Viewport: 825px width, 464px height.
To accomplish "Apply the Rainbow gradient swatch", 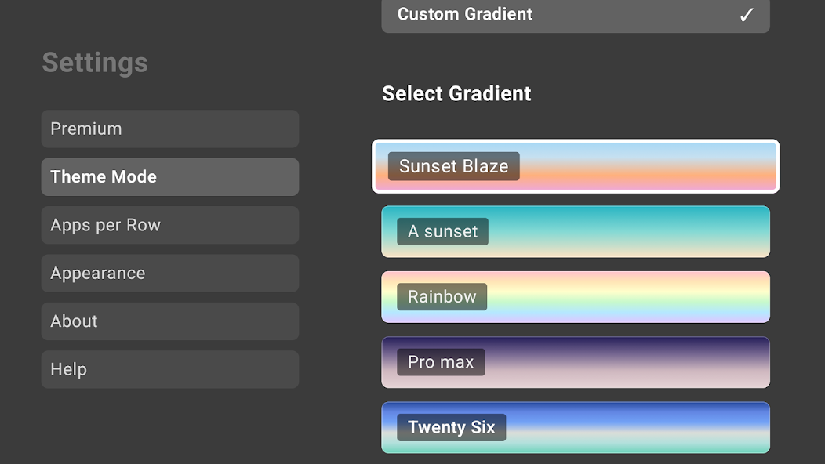I will click(x=627, y=297).
